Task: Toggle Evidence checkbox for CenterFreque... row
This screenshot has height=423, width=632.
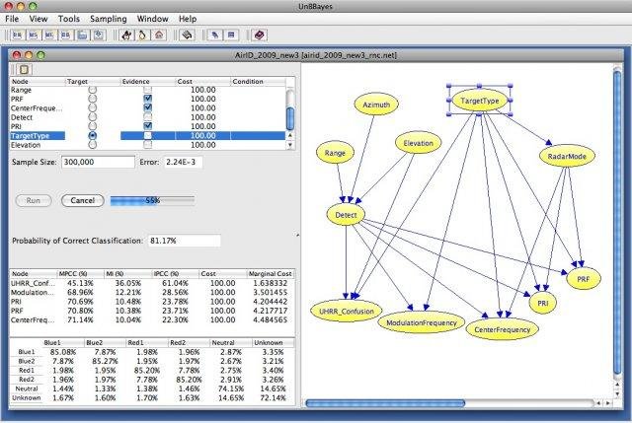Action: (x=148, y=107)
